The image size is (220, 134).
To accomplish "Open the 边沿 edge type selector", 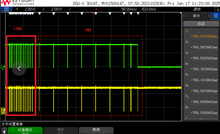I will pos(201,24).
